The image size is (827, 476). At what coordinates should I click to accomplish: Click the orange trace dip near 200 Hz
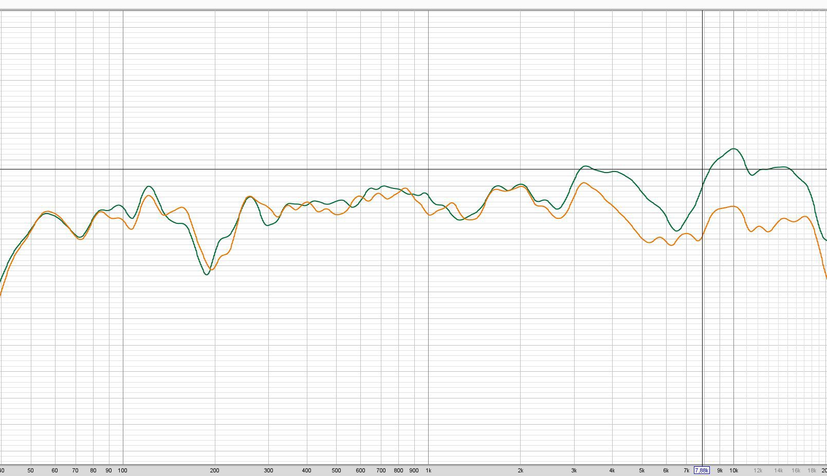point(211,270)
